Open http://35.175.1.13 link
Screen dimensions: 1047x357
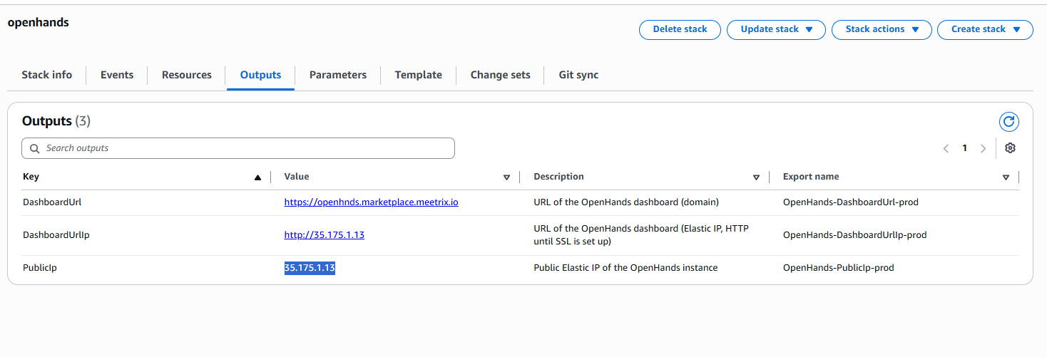[324, 234]
